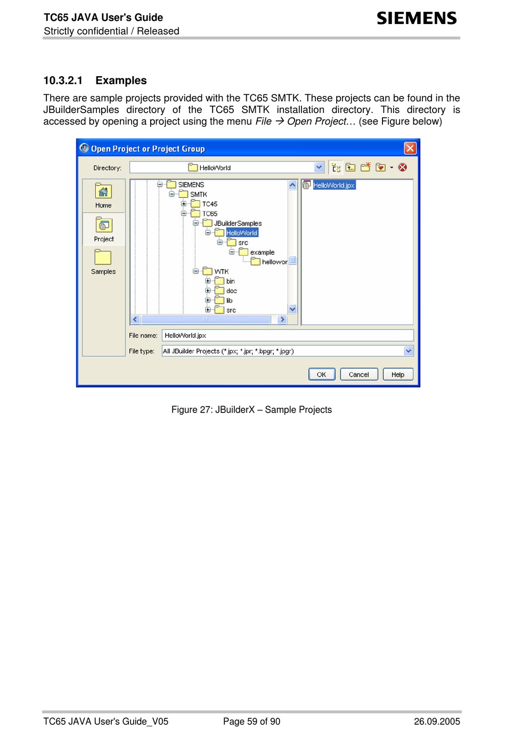
Task: Click the tree scroll down arrow
Action: tap(292, 309)
